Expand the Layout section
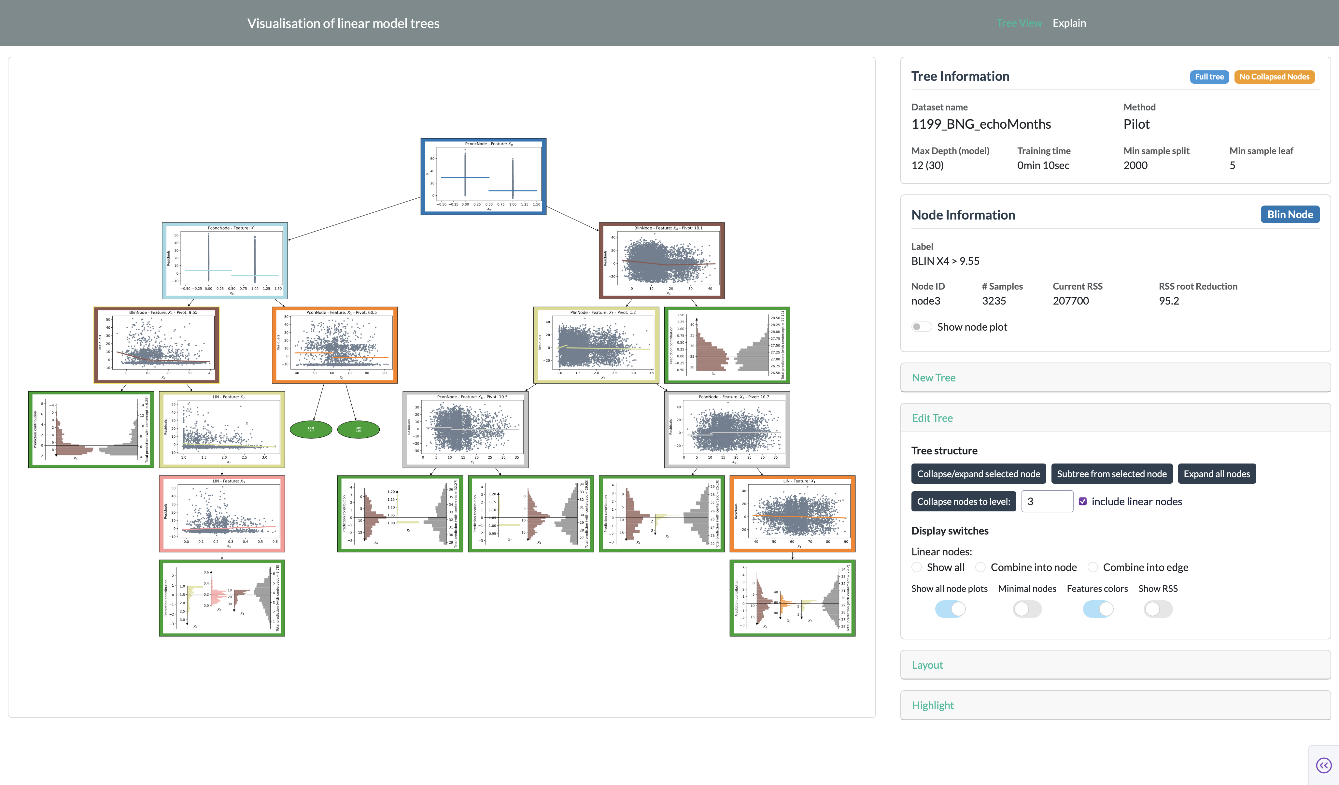1339x785 pixels. click(x=1115, y=665)
